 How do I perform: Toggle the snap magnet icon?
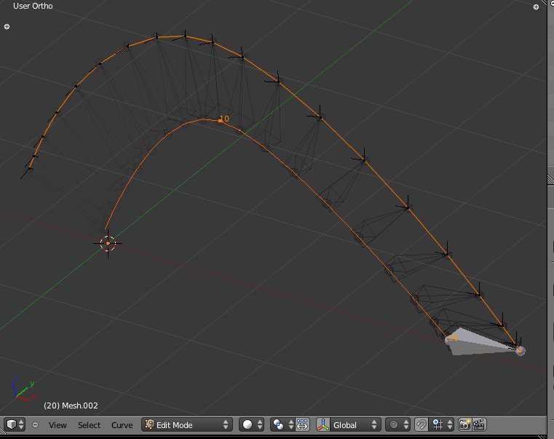click(x=421, y=424)
